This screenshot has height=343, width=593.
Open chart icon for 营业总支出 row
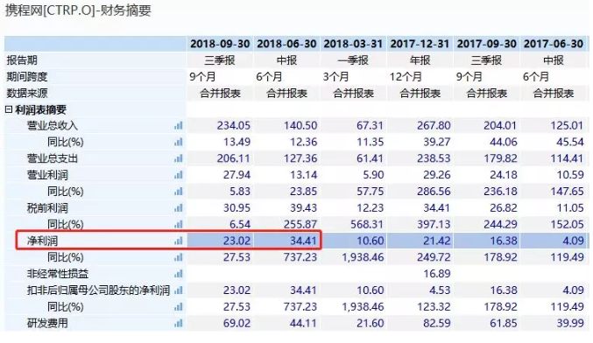(178, 158)
